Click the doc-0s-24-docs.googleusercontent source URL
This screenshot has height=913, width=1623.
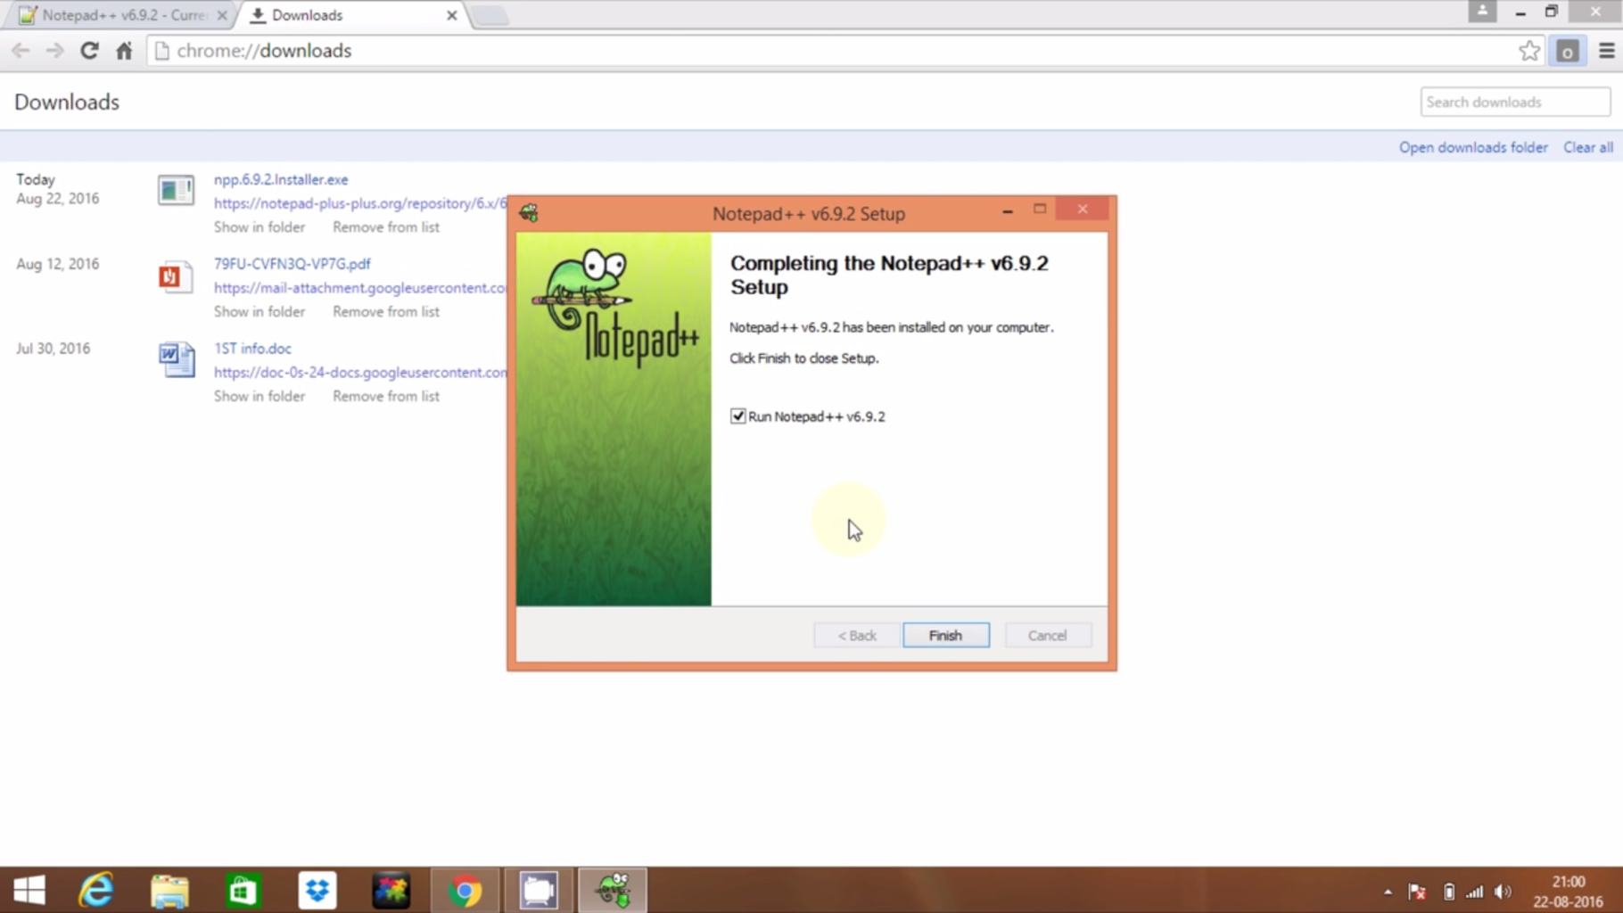[x=360, y=373]
